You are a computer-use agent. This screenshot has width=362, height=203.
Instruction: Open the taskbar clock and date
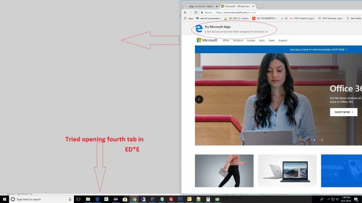pyautogui.click(x=345, y=199)
